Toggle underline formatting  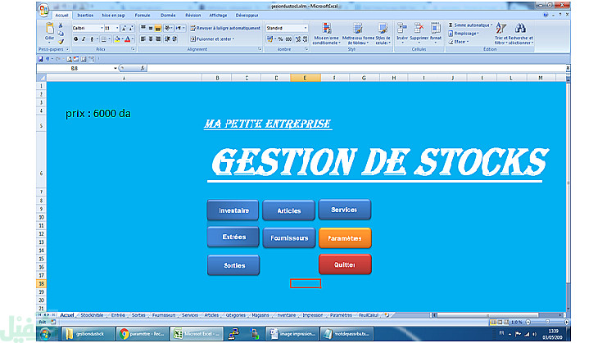pyautogui.click(x=92, y=39)
